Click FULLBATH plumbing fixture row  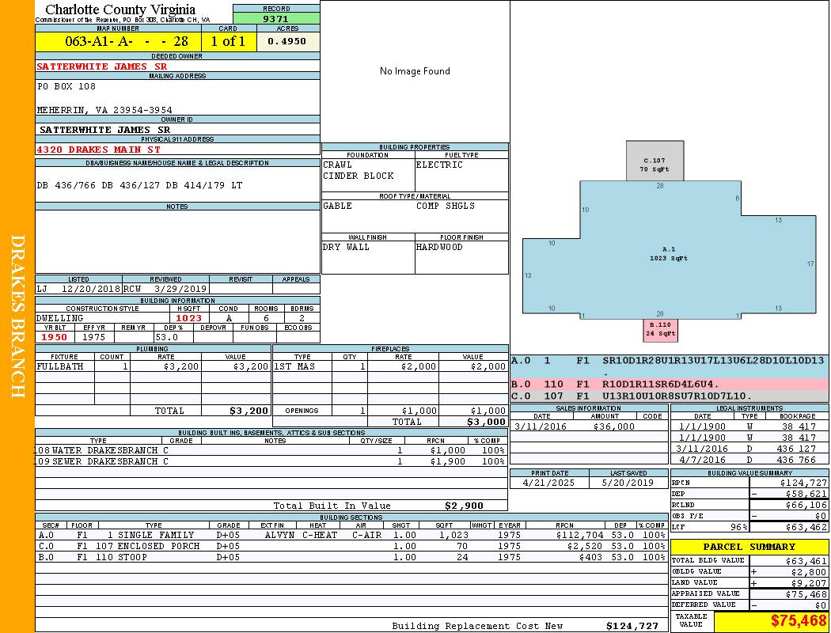[x=154, y=366]
